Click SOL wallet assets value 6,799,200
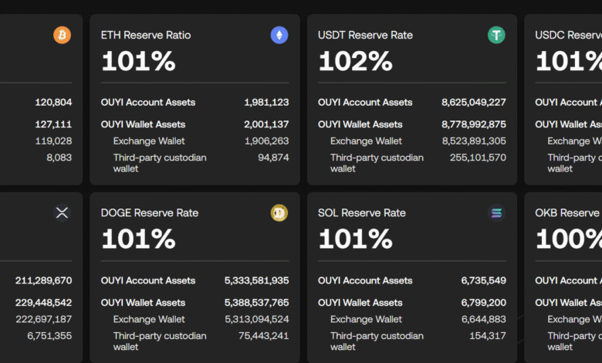602x363 pixels. [483, 302]
